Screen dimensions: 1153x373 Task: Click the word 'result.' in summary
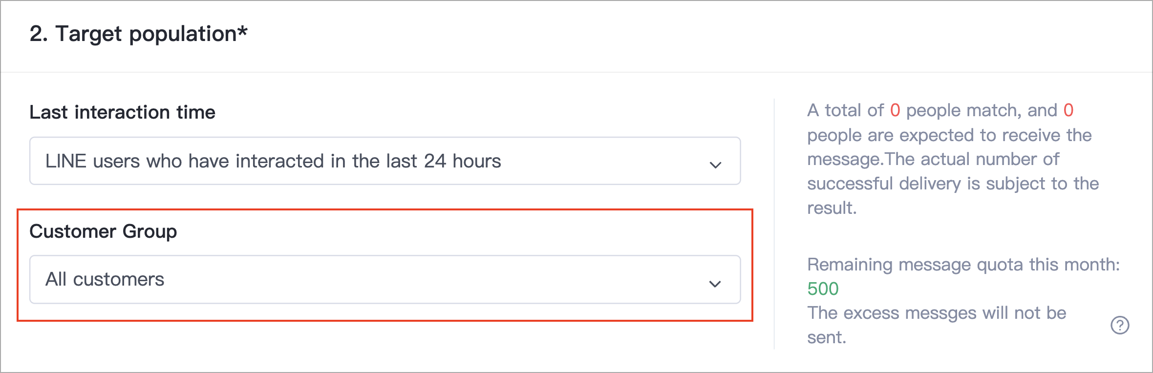(832, 208)
